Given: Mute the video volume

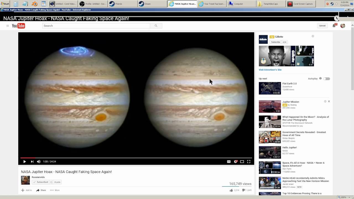Looking at the screenshot, I should pos(39,162).
